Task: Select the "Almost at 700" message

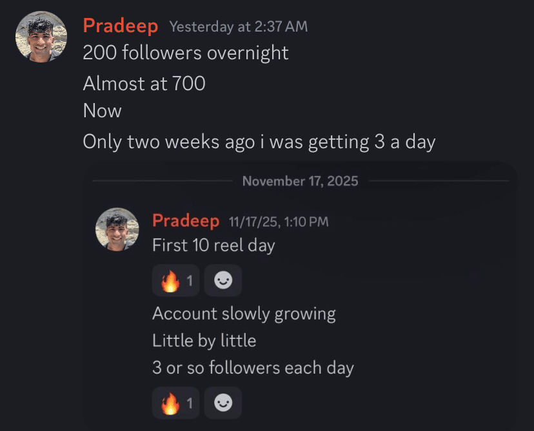Action: pos(144,83)
